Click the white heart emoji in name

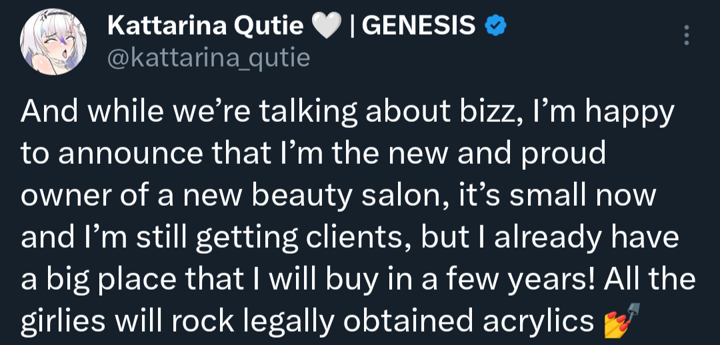(325, 27)
